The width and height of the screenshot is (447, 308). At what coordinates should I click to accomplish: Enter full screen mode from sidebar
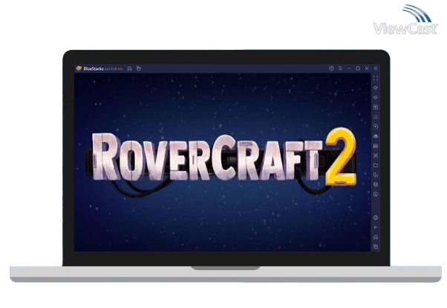click(x=376, y=78)
